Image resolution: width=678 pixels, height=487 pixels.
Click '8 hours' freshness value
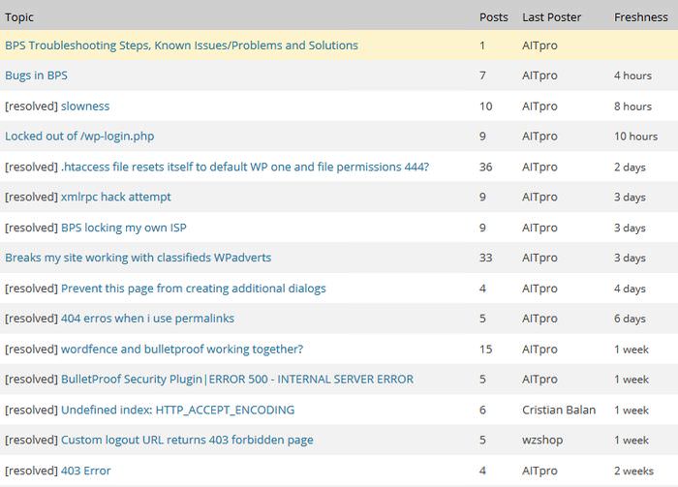(x=633, y=106)
